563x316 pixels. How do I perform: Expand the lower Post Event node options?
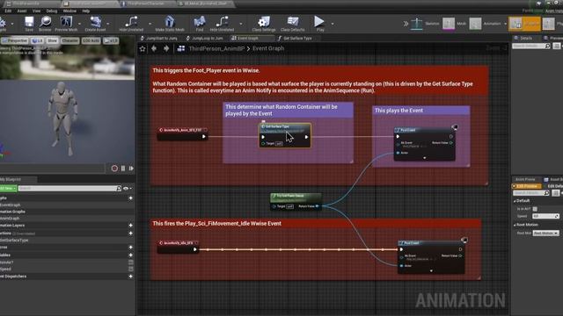[x=431, y=271]
